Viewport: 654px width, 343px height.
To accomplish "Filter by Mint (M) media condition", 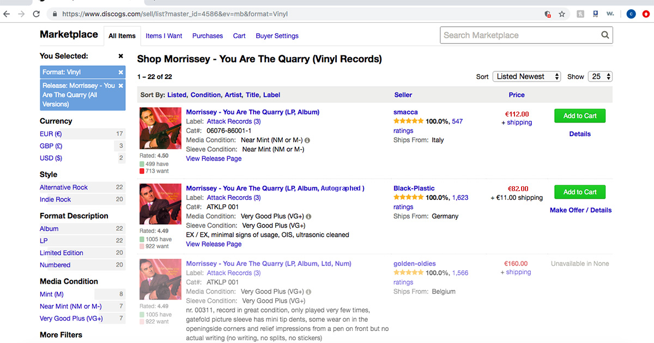I will (x=52, y=294).
